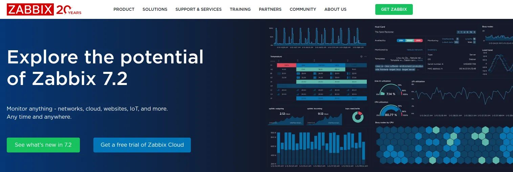This screenshot has width=513, height=172.
Task: Click the class: os tag
Action: coord(379,66)
